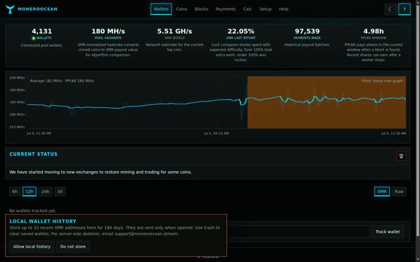Click the CURRENT STATUS heading

click(x=33, y=154)
